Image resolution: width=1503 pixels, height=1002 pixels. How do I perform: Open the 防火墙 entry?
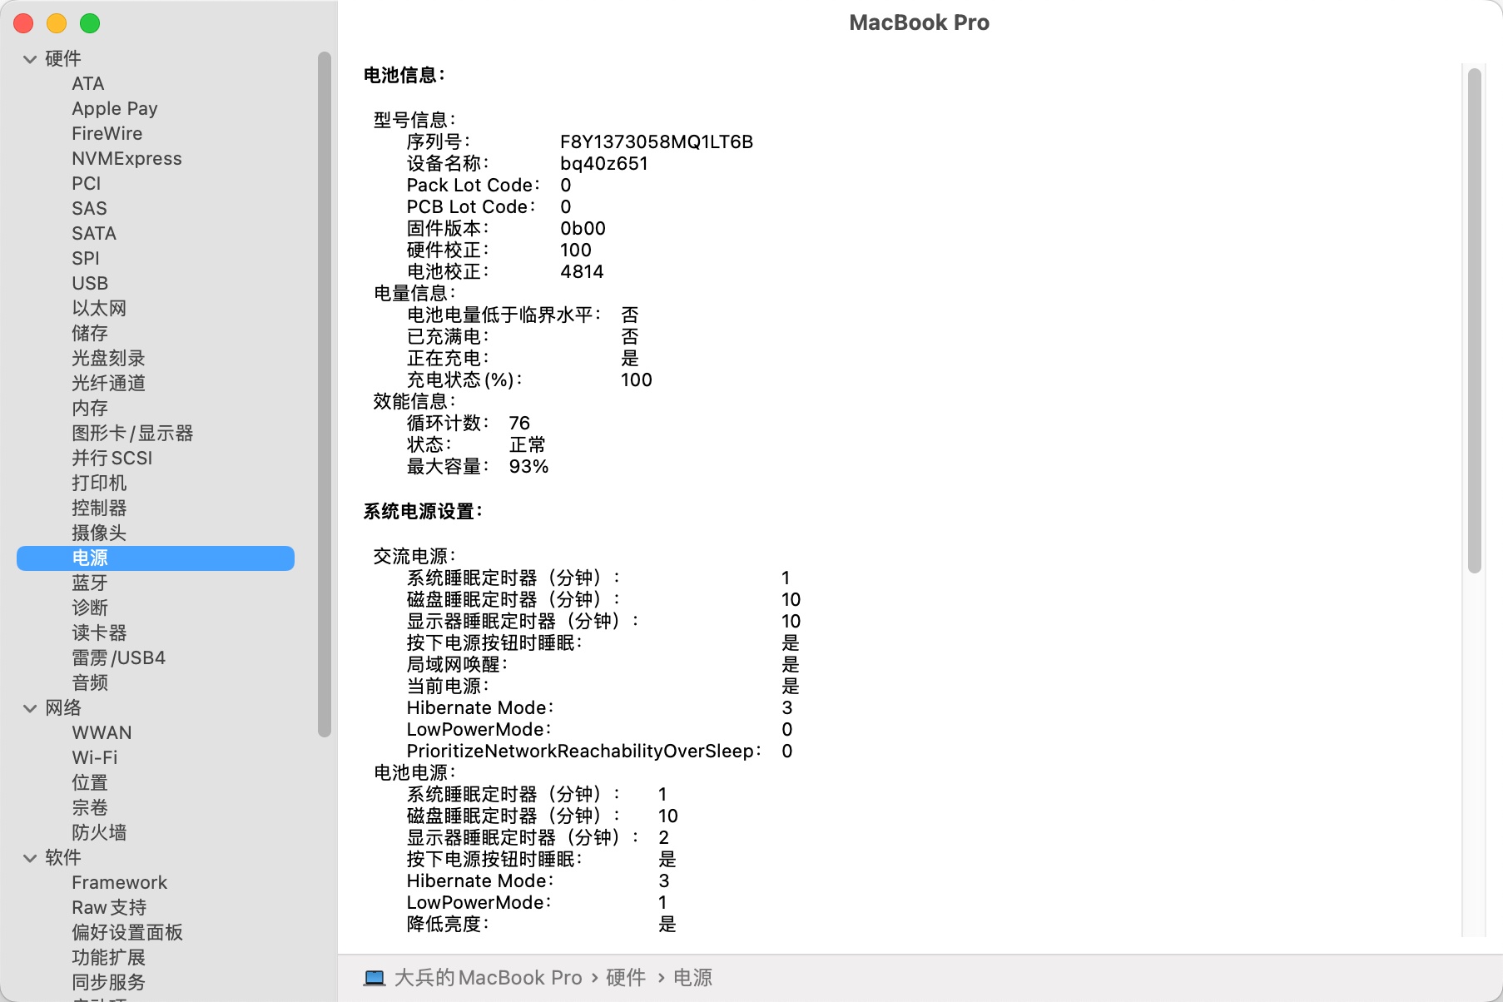click(99, 833)
